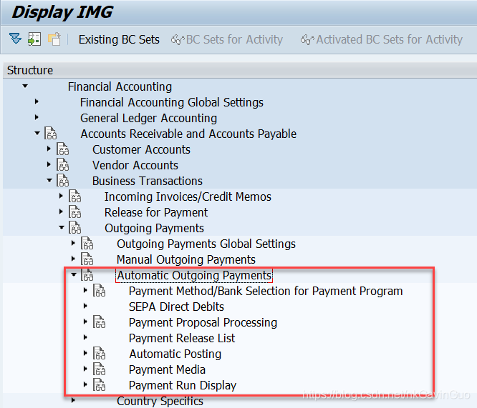Expand Customer Accounts node arrow
The height and width of the screenshot is (408, 477).
(x=49, y=149)
